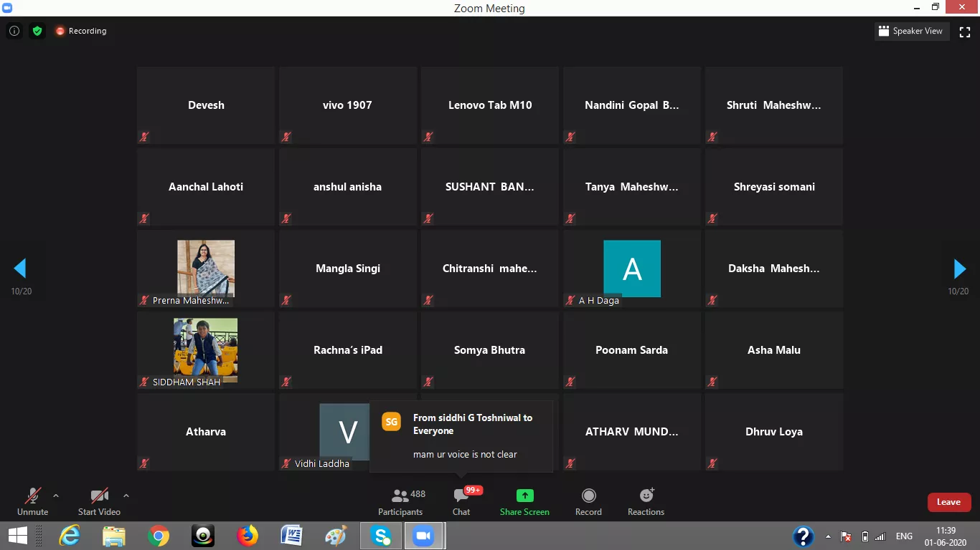The image size is (980, 550).
Task: Select SIDDHAM SHAH's participant tile
Action: point(206,349)
